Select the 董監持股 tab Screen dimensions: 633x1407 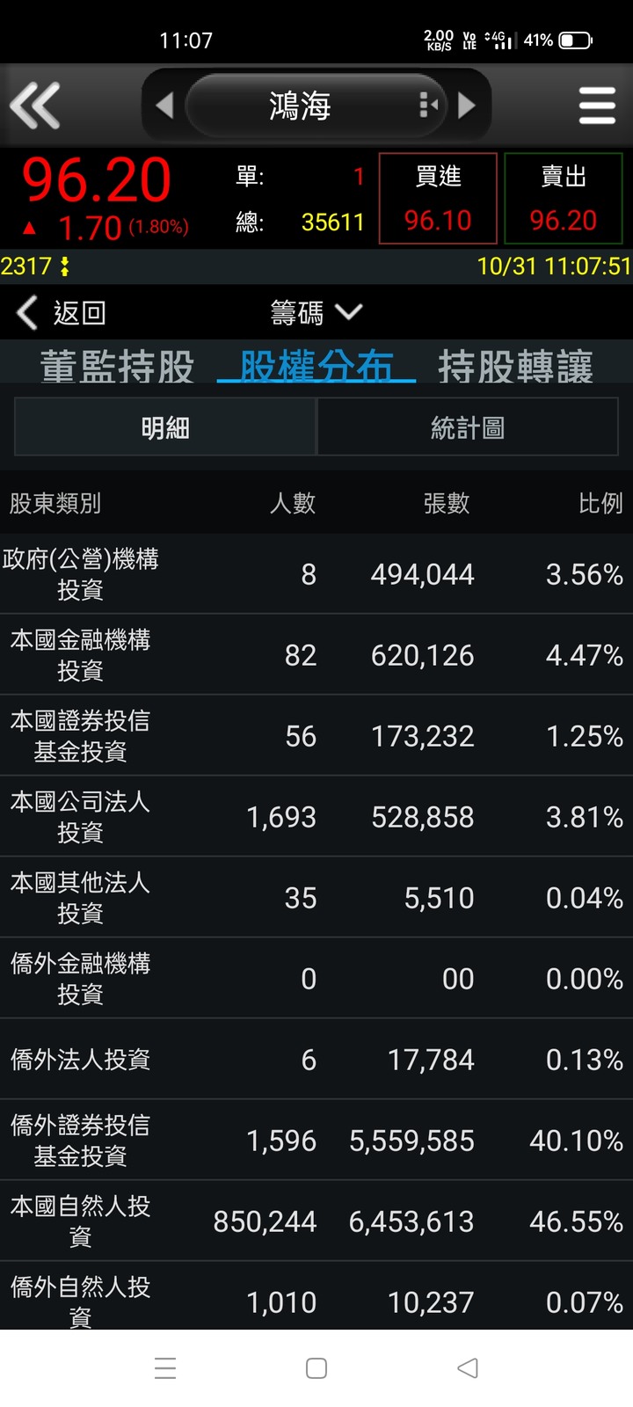(x=117, y=365)
